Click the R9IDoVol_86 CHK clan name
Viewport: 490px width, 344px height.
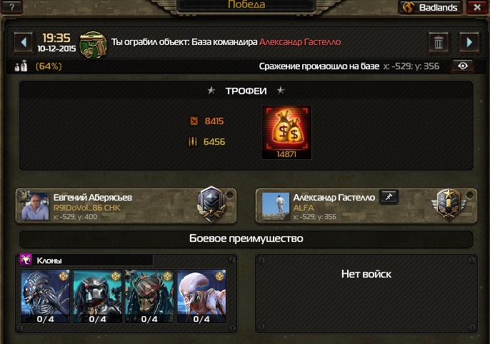[x=87, y=208]
